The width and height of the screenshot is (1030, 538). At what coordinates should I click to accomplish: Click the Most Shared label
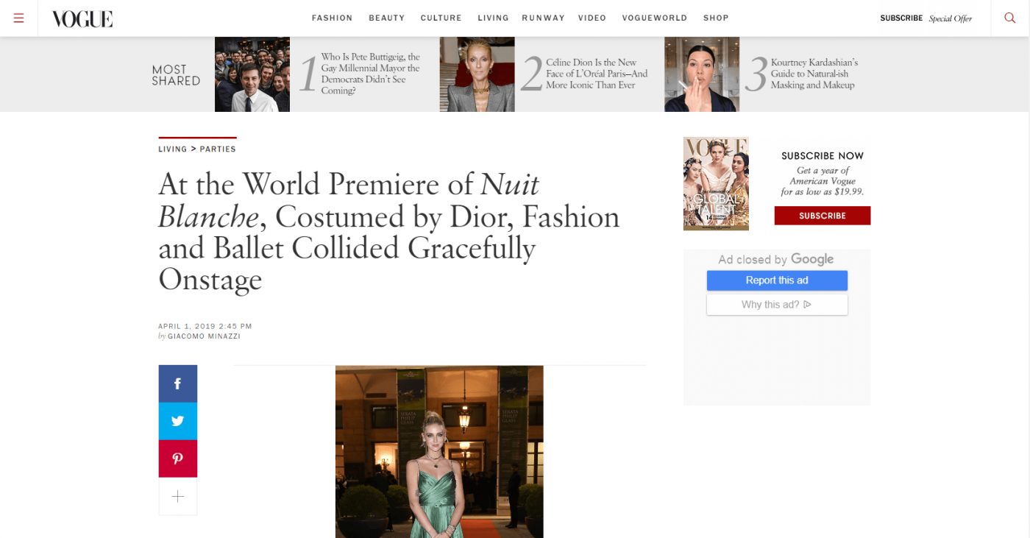(176, 75)
